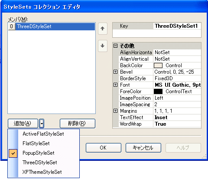The width and height of the screenshot is (208, 179).
Task: Select the BackColor property name
Action: [x=136, y=65]
